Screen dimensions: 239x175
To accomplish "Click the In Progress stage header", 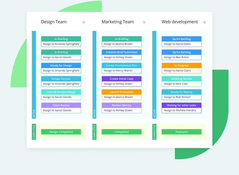I will point(182,65).
